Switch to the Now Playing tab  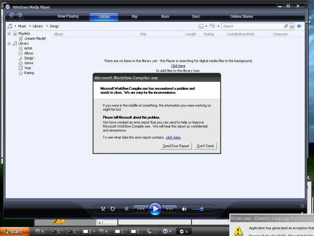click(68, 16)
